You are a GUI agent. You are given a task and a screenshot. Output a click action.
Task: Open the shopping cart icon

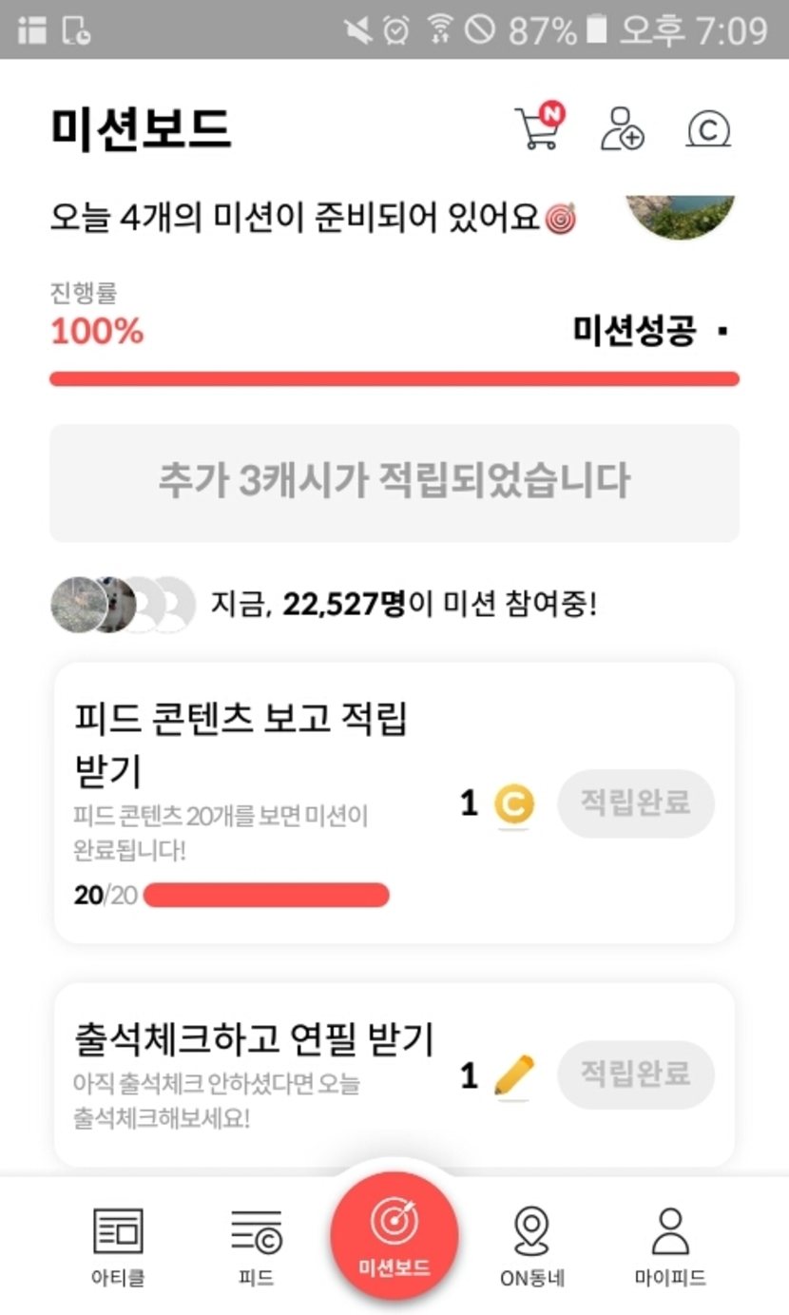pyautogui.click(x=537, y=128)
